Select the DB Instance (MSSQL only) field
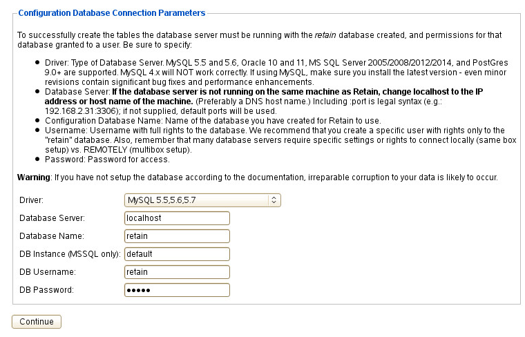525x337 pixels. (x=177, y=254)
